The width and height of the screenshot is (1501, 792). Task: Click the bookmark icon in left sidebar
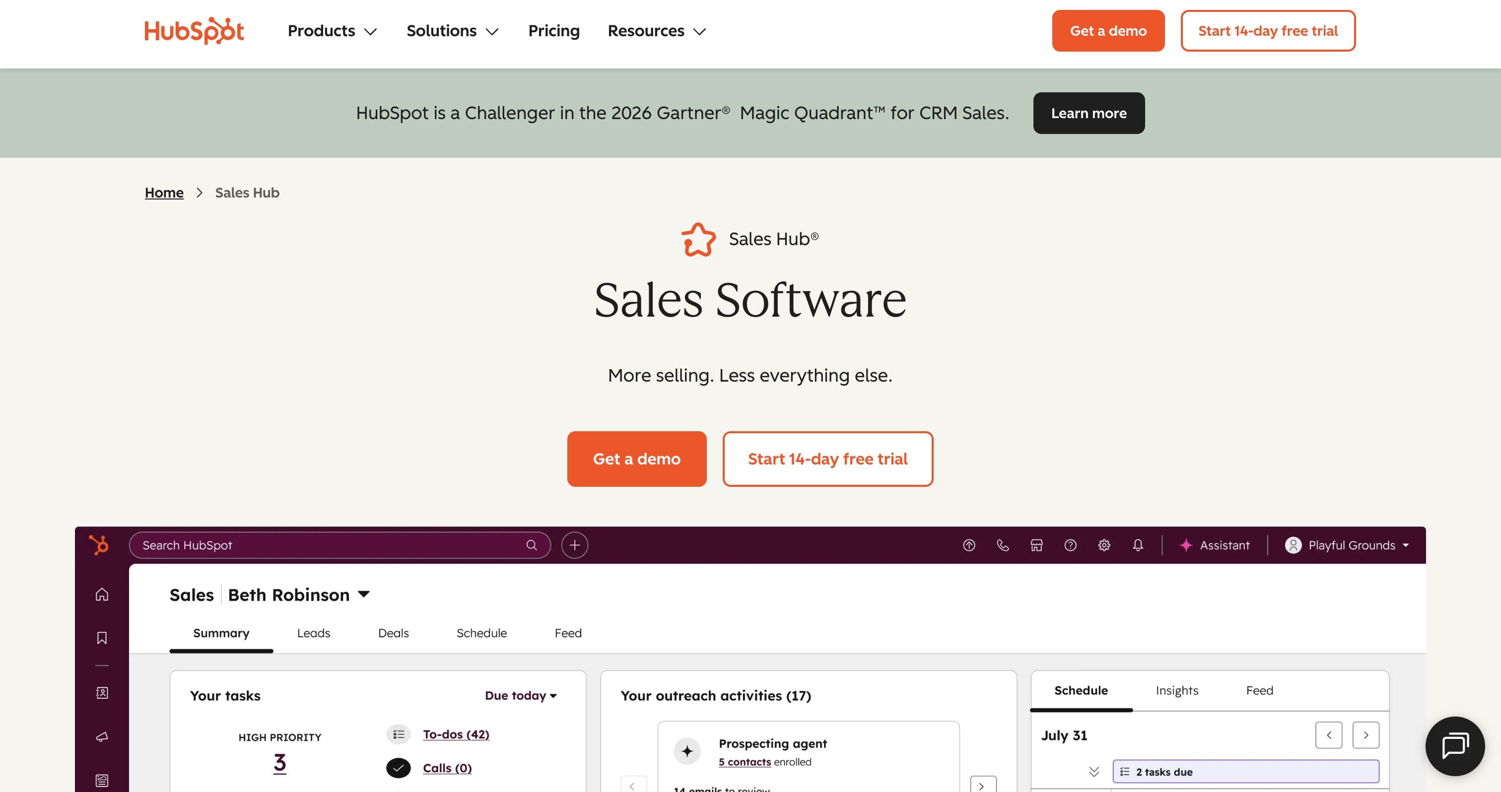click(102, 638)
